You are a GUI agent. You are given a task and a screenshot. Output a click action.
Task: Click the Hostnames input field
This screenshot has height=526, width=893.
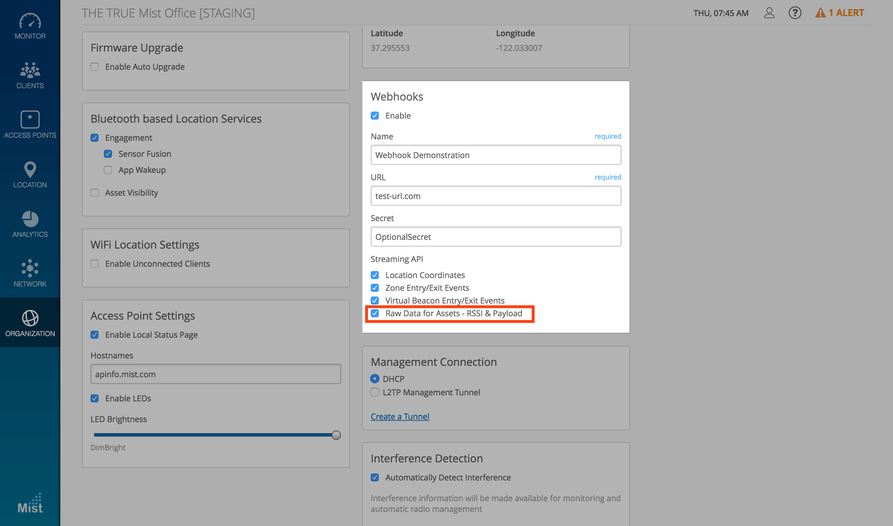216,374
